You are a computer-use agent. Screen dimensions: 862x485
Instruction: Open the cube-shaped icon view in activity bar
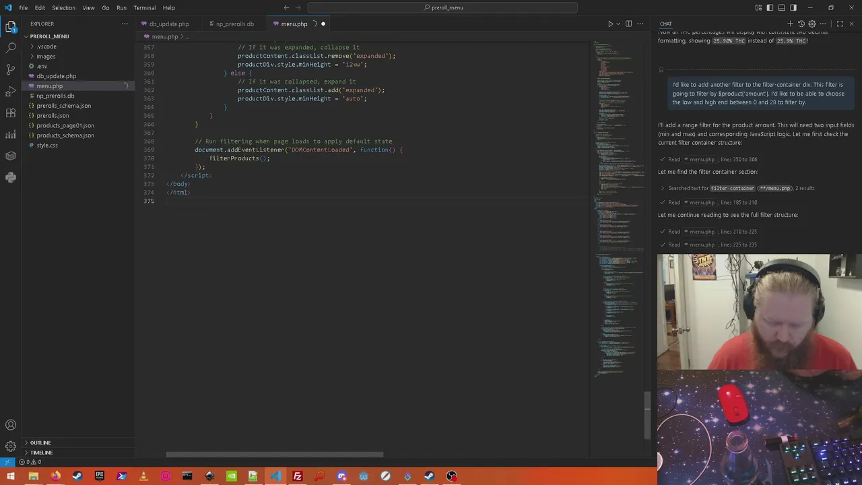[x=11, y=156]
